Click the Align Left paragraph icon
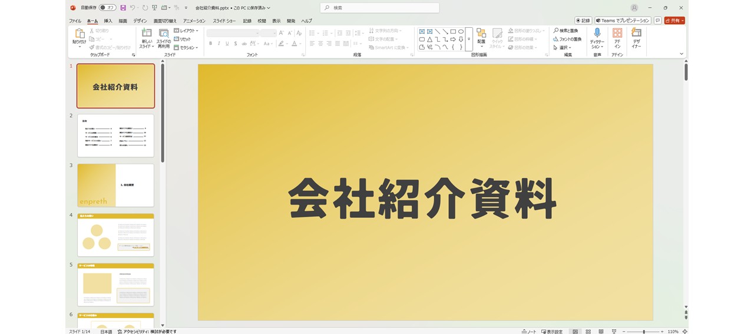The image size is (754, 334). (312, 44)
